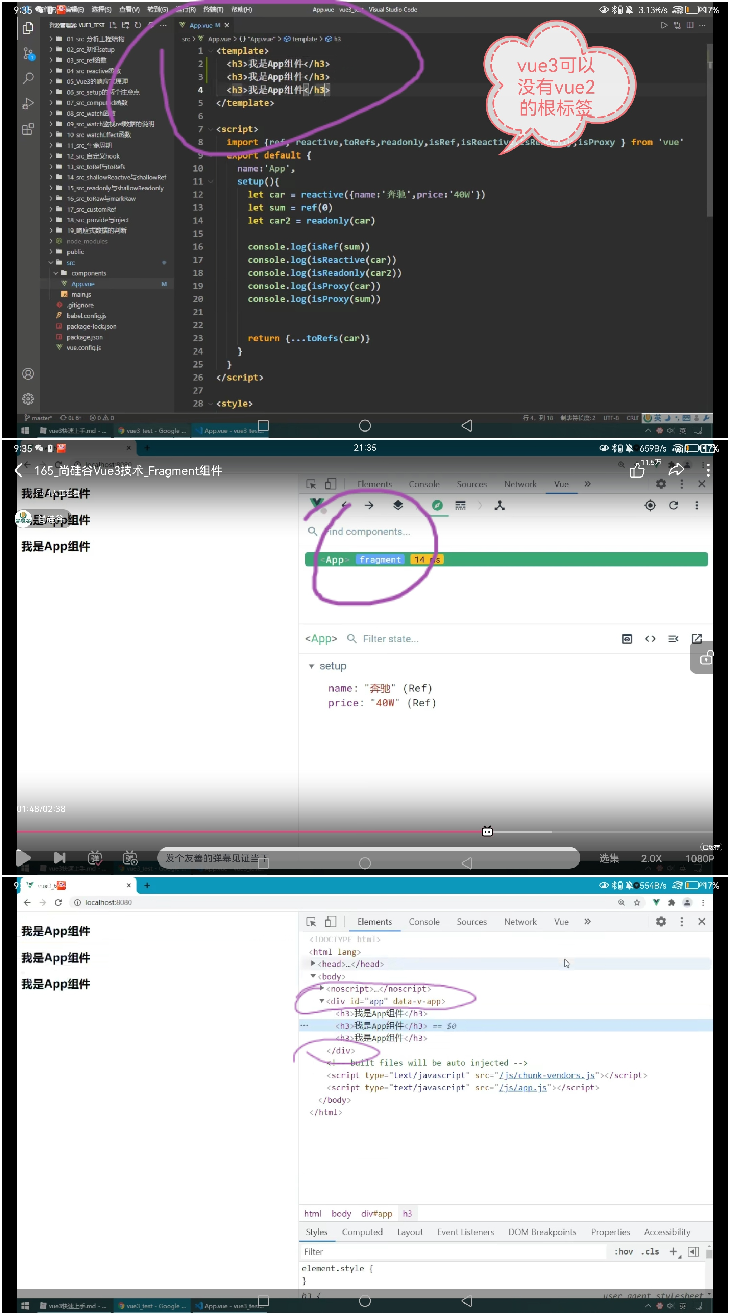Open Source Control in the activity bar
The width and height of the screenshot is (730, 1315).
coord(28,53)
